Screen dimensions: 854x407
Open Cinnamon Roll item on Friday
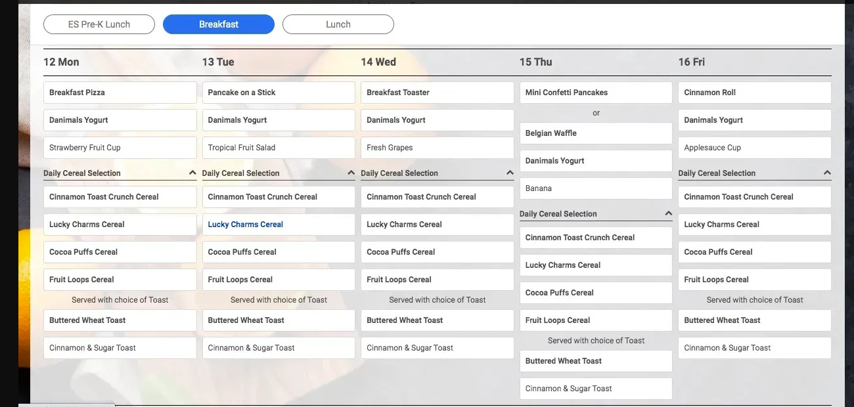click(755, 93)
